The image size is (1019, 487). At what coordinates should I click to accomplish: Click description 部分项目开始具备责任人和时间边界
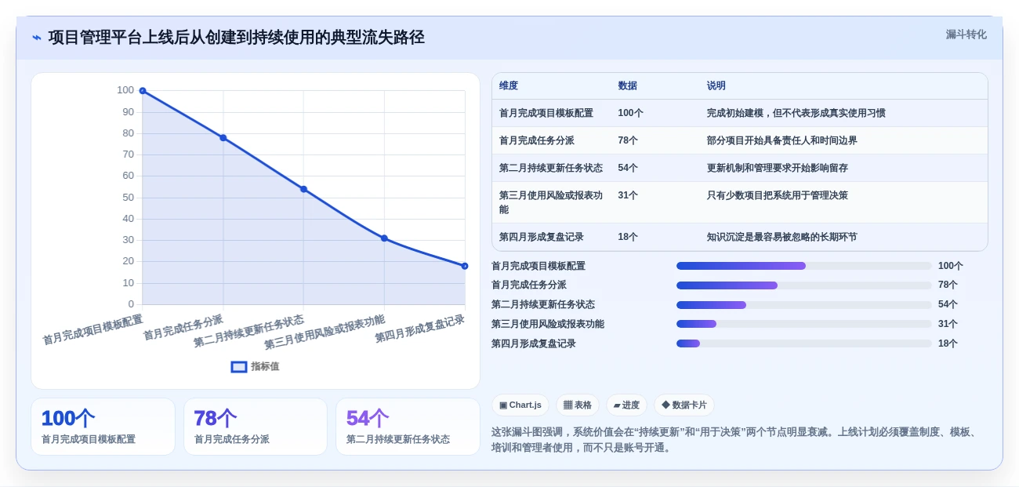coord(781,140)
